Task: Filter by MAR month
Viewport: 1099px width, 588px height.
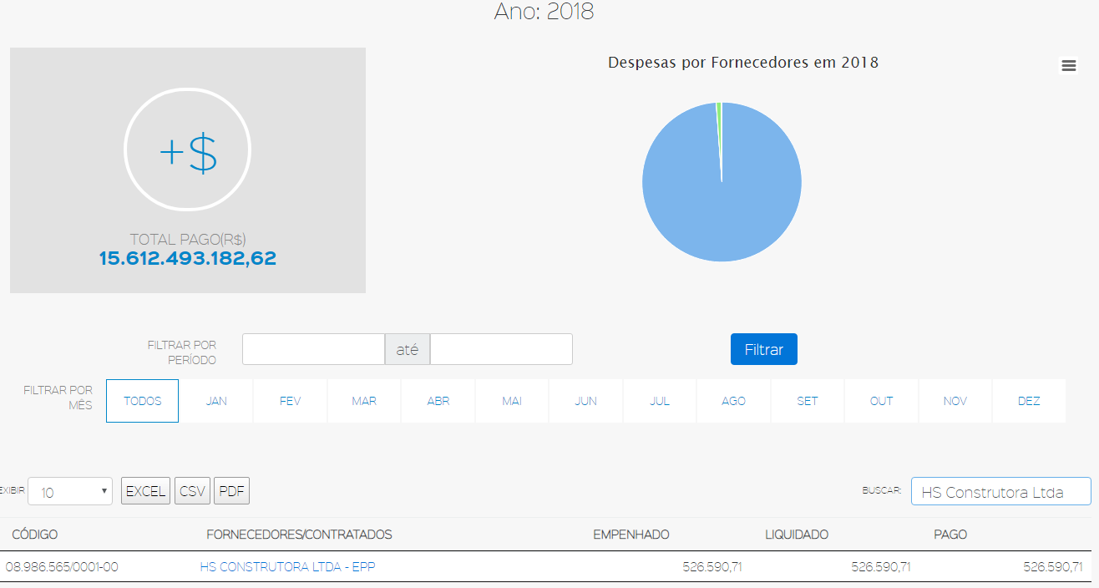Action: (x=364, y=401)
